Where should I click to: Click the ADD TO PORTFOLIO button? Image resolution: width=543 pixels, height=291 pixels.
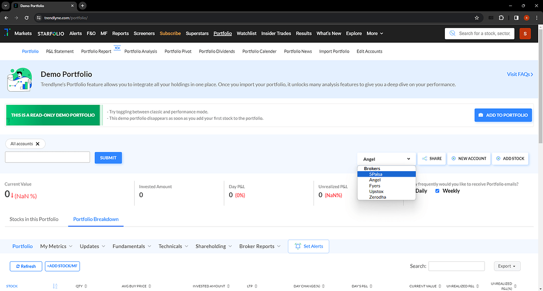pyautogui.click(x=503, y=115)
